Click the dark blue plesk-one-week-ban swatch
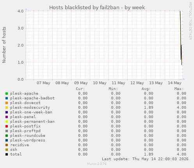 tap(7, 112)
